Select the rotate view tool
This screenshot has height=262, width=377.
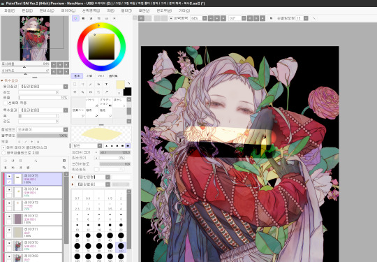(91, 92)
